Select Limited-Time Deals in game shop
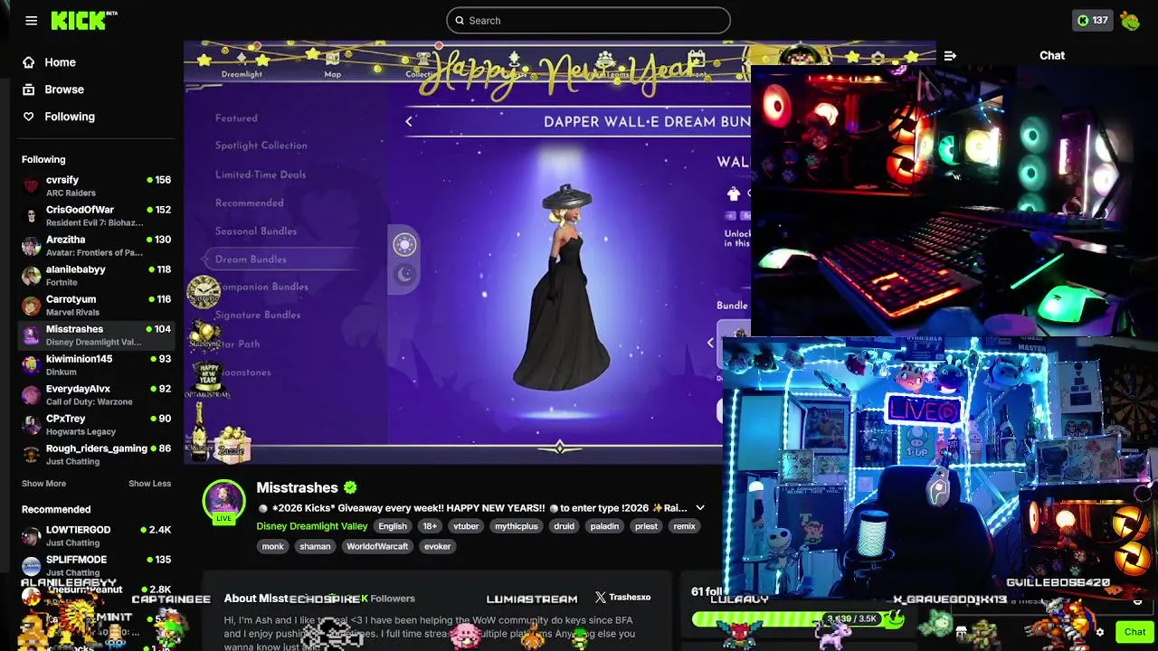 [261, 175]
